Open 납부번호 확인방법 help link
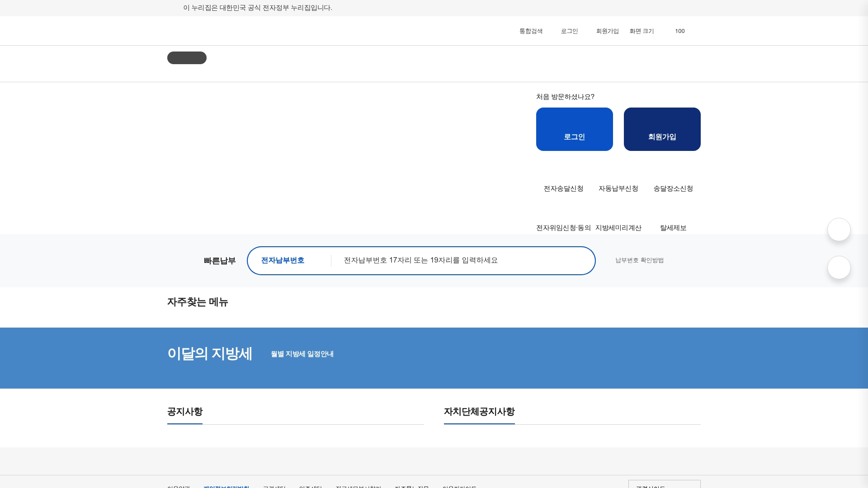 pos(639,260)
